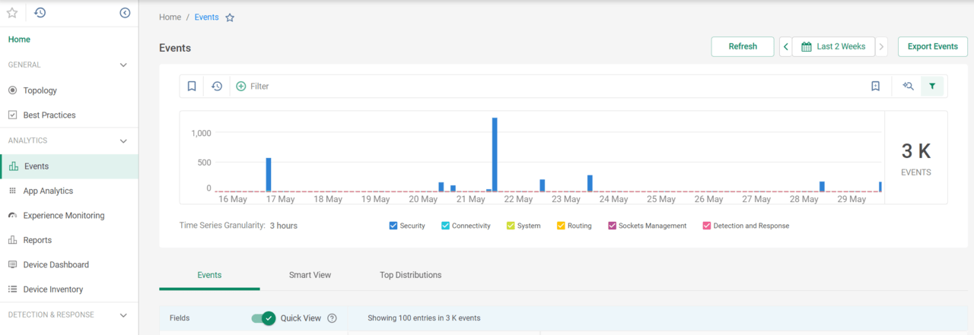Open saved filters bookmark icon left of Filter
The image size is (974, 335).
click(x=192, y=87)
